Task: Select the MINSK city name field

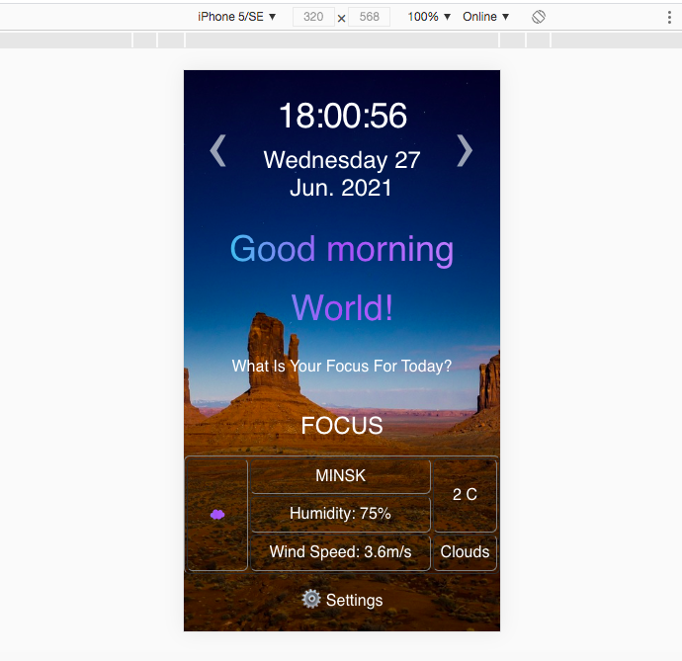Action: point(340,476)
